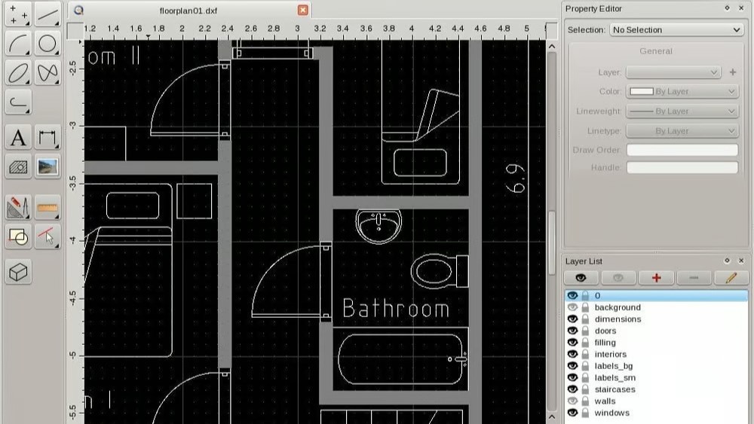
Task: Show the background layer via eye icon
Action: coord(572,307)
